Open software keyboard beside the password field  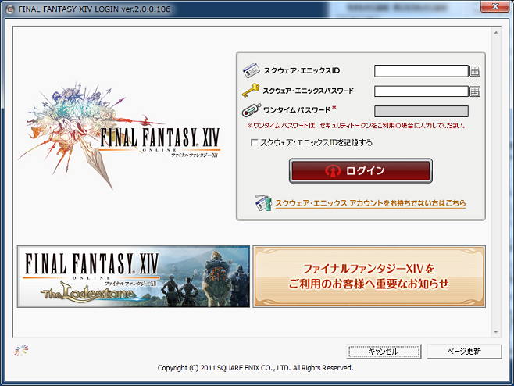475,91
